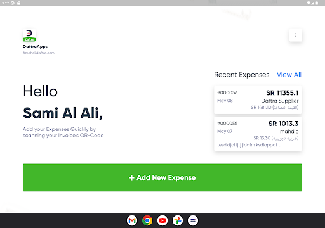Screen dimensions: 325x228
Task: Open expense #000056 card
Action: click(x=258, y=134)
